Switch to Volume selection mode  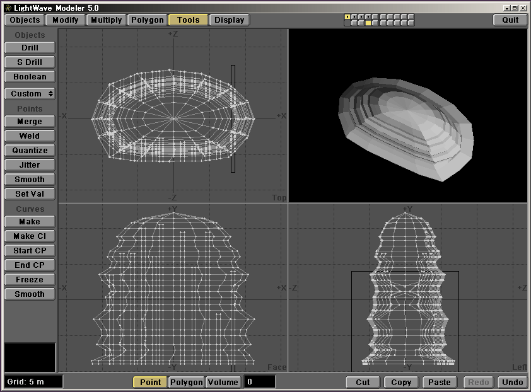[223, 382]
